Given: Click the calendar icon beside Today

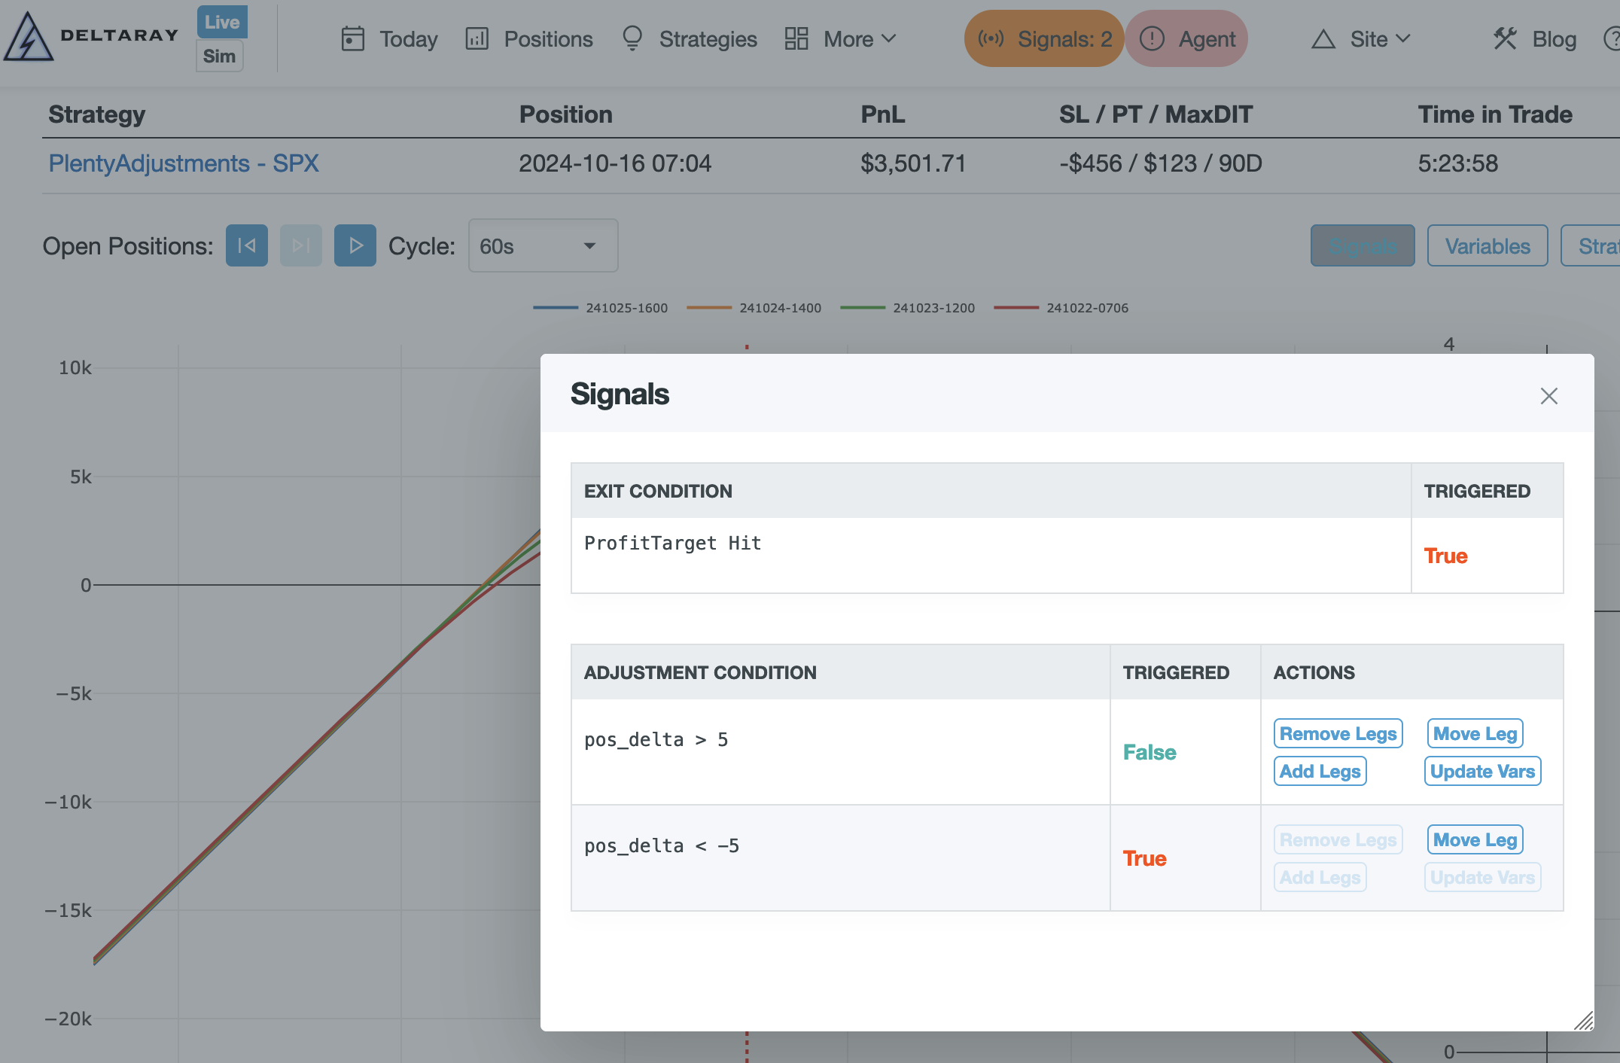Looking at the screenshot, I should click(352, 38).
